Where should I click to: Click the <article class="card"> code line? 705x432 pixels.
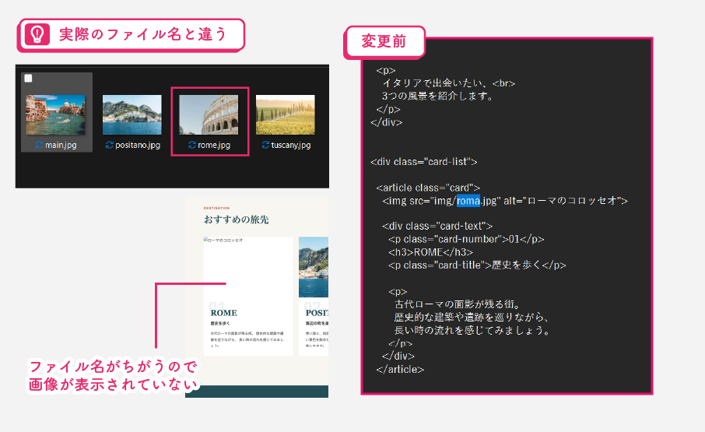click(x=428, y=188)
